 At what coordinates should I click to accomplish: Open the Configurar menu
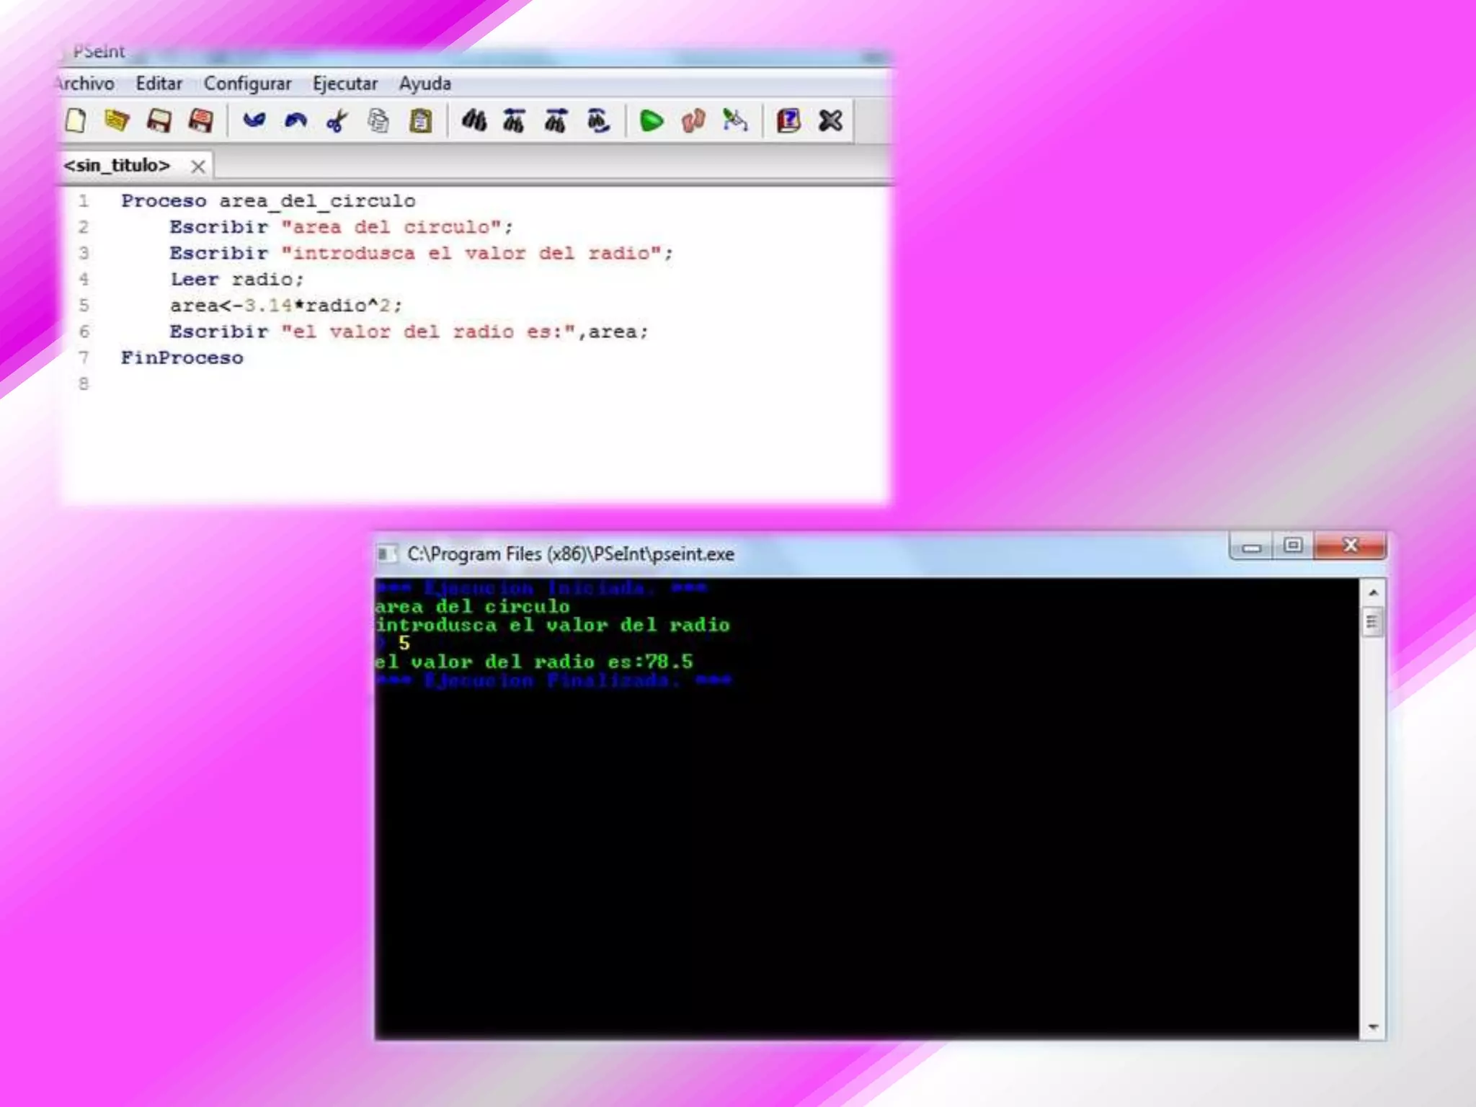pyautogui.click(x=247, y=84)
